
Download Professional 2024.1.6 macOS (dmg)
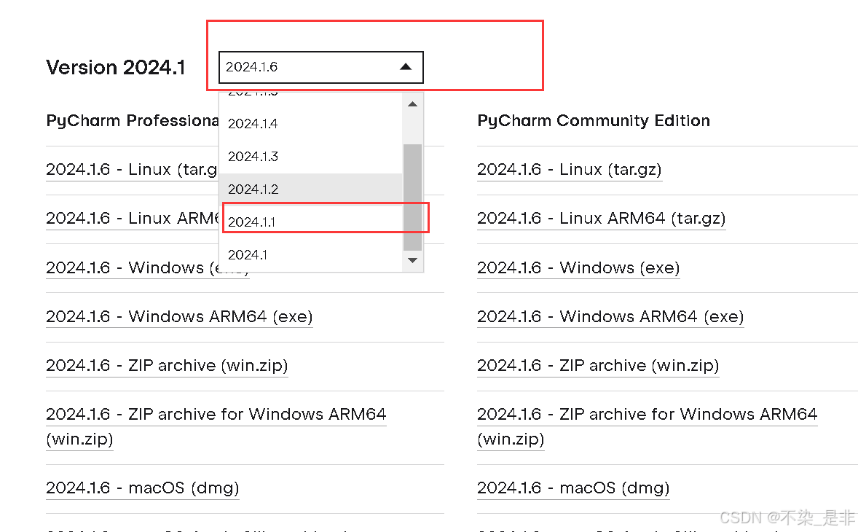pyautogui.click(x=142, y=488)
